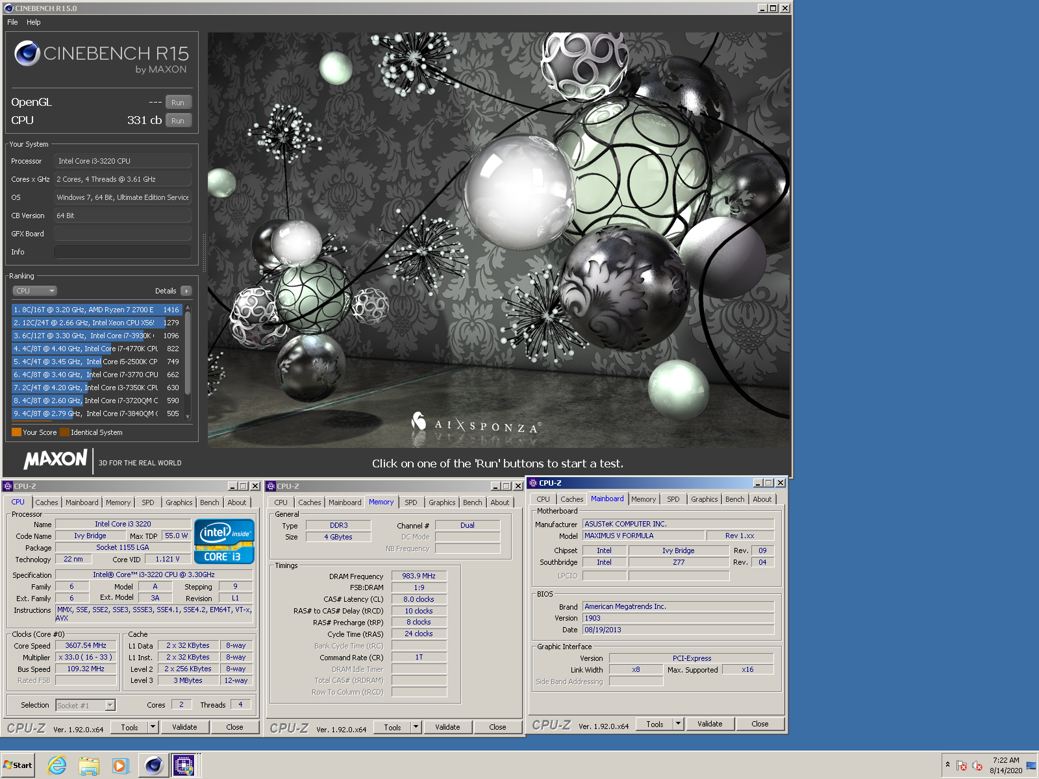Run the CPU benchmark
1039x779 pixels.
[178, 121]
